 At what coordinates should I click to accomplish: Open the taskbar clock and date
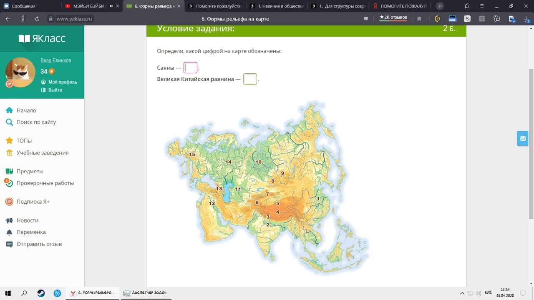pos(505,292)
